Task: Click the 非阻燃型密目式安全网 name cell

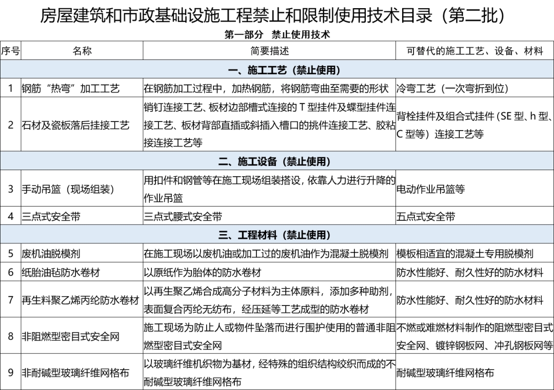Action: tap(70, 337)
